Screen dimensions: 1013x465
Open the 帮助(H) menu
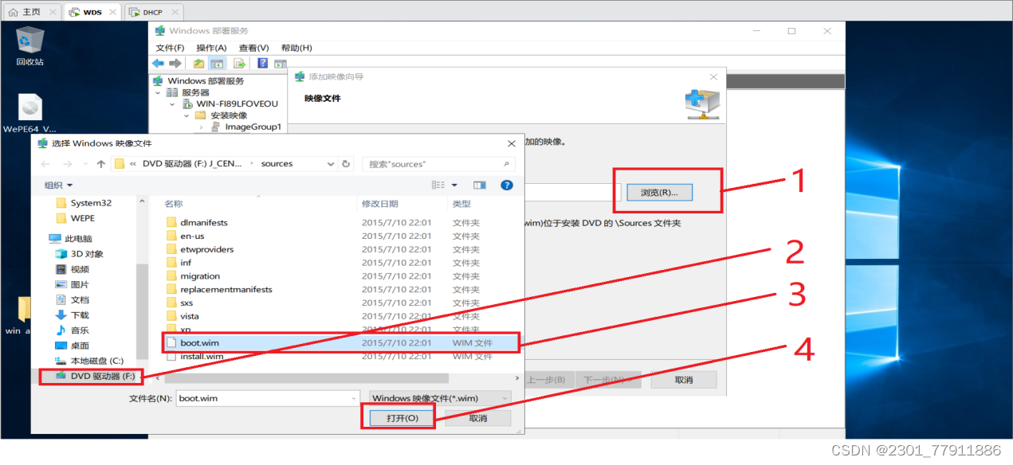tap(296, 48)
